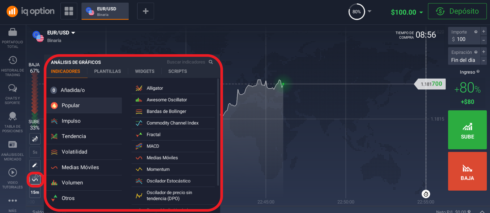Decrease Expiración with minus stepper

click(x=484, y=60)
